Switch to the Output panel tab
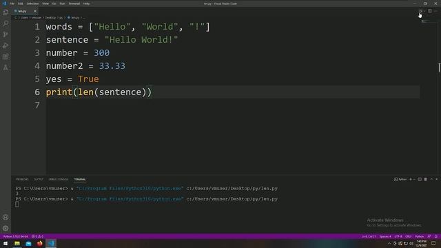The height and width of the screenshot is (248, 441). 39,179
